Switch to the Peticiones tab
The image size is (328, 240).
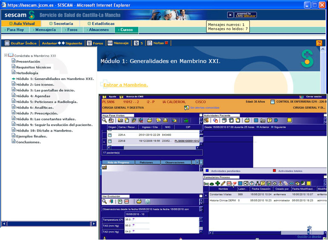click(x=146, y=162)
